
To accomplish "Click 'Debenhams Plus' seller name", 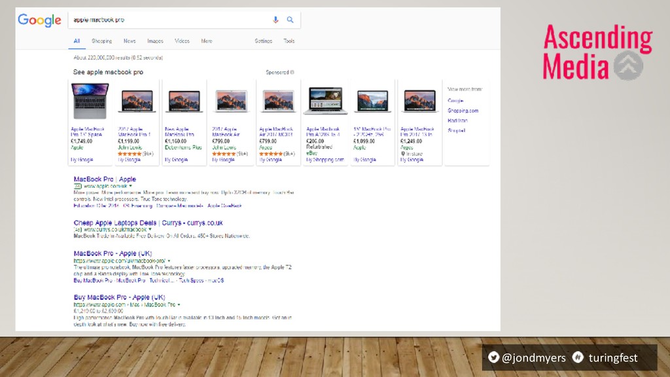I will pos(183,147).
